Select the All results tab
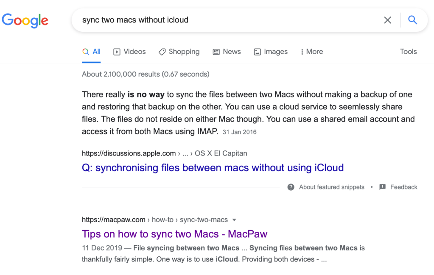Screen dimensions: 434x275 point(91,52)
